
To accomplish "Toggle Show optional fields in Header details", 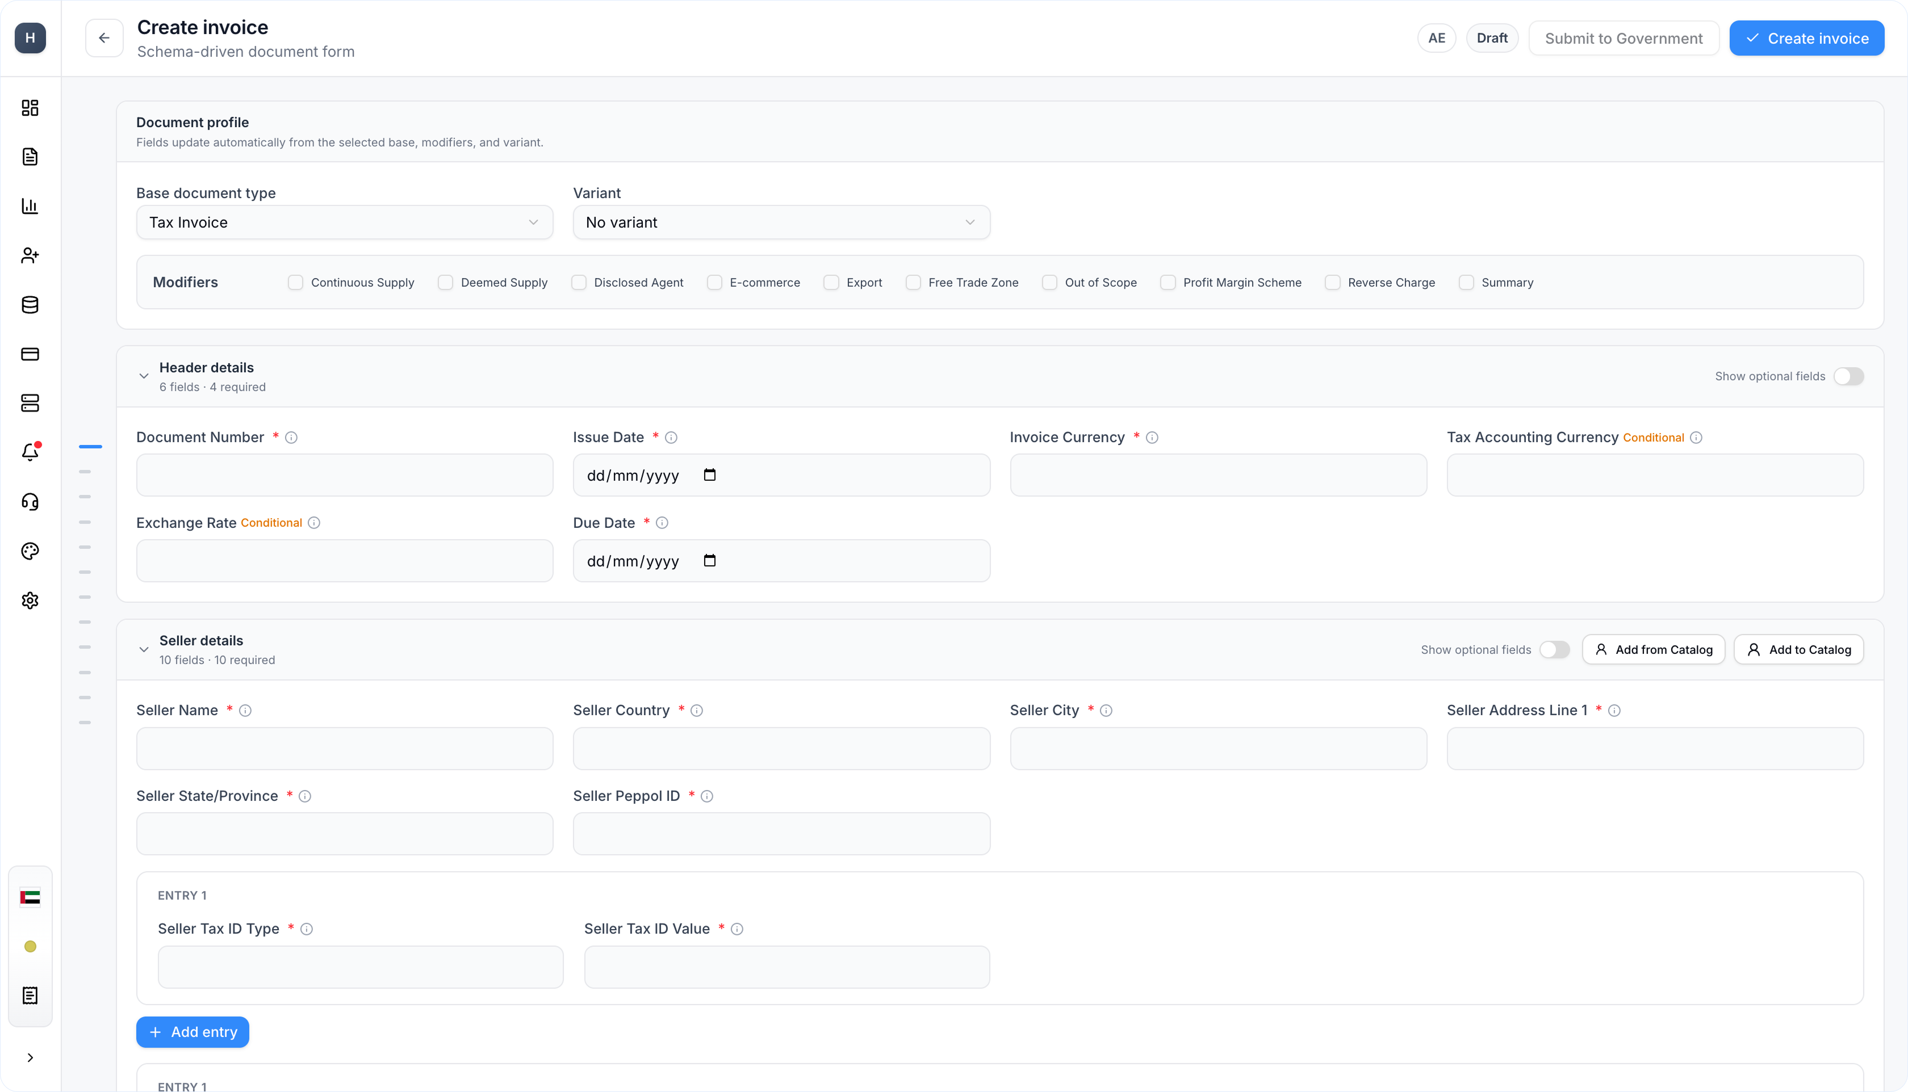I will click(1849, 376).
